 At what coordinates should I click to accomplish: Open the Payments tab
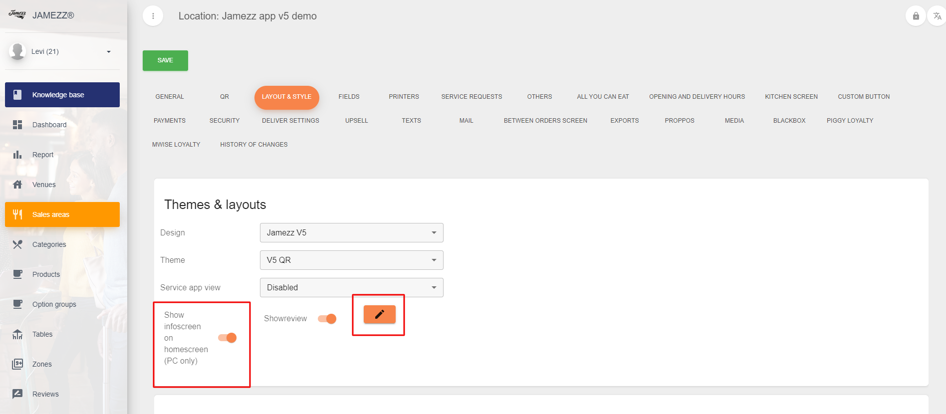tap(170, 121)
